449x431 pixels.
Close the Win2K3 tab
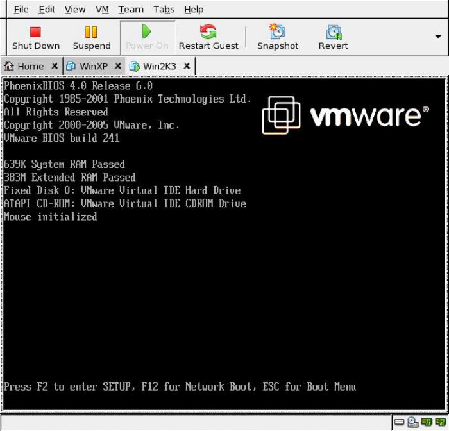187,66
